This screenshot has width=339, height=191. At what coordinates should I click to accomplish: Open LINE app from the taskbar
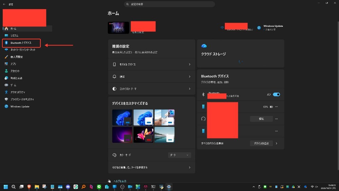pos(99,187)
